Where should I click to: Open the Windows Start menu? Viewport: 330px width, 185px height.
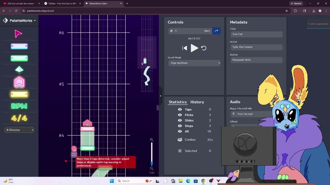(112, 181)
